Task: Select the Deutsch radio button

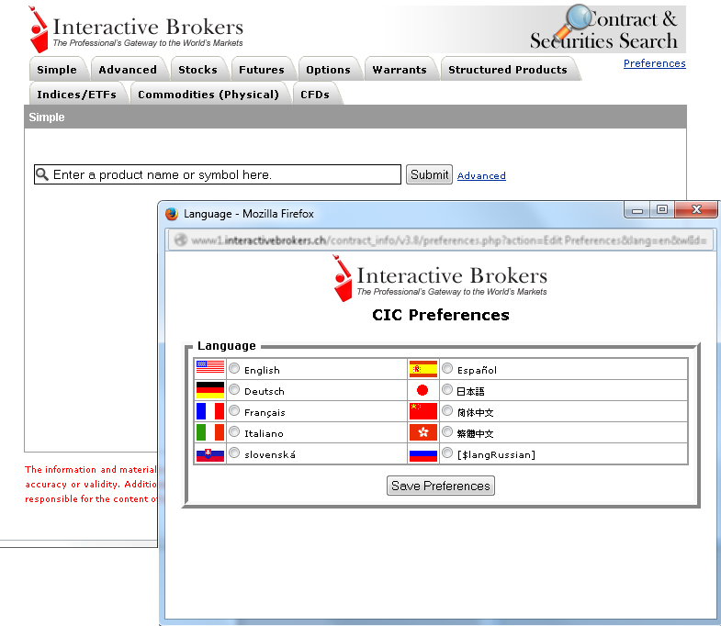Action: tap(234, 389)
